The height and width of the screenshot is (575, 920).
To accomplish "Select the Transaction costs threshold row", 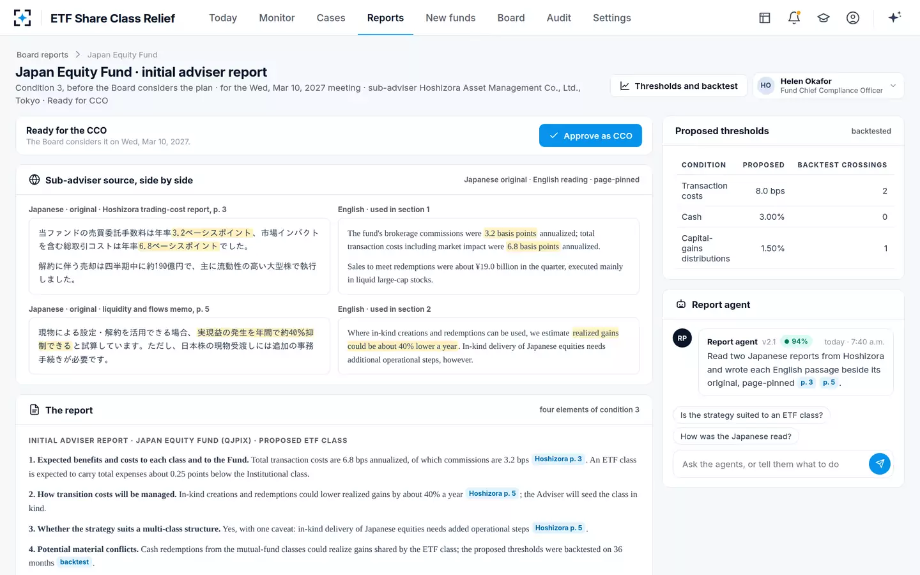I will 785,191.
